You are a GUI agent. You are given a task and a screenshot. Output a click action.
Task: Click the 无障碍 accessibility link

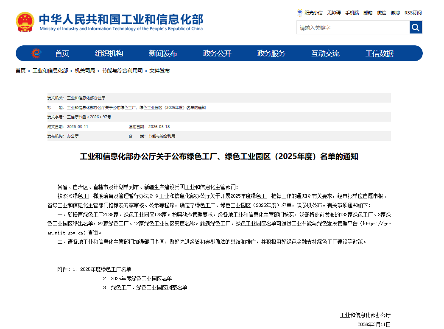coord(334,13)
